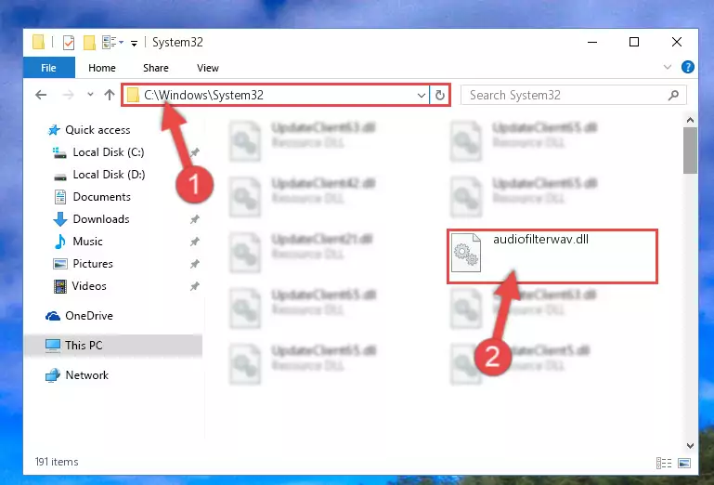This screenshot has height=485, width=714.
Task: Select Local Disk (D:) in sidebar
Action: pyautogui.click(x=98, y=175)
